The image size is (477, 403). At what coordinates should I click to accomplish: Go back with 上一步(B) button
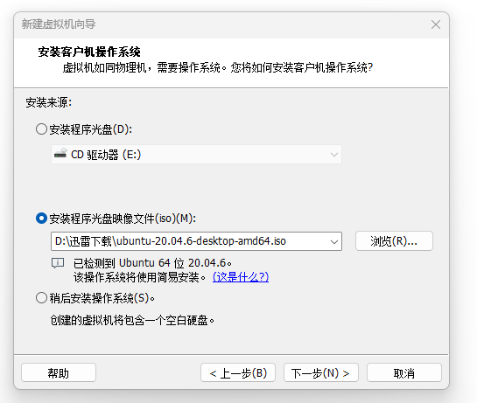click(x=238, y=373)
